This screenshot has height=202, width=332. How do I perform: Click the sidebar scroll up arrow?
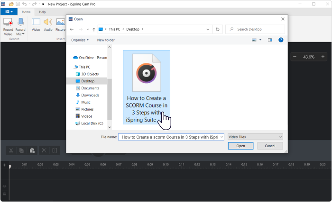click(110, 47)
